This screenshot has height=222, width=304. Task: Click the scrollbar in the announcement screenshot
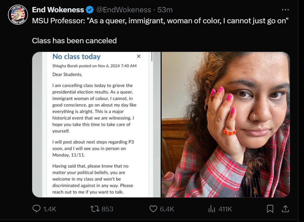[152, 57]
